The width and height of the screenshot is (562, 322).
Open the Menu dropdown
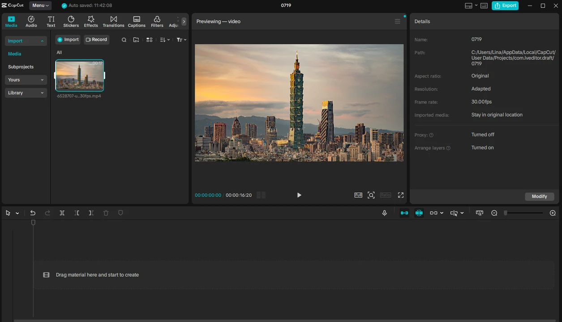tap(40, 5)
